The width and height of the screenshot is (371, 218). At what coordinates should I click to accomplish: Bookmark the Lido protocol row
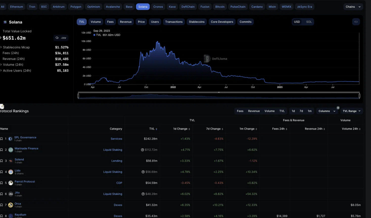tap(2, 172)
